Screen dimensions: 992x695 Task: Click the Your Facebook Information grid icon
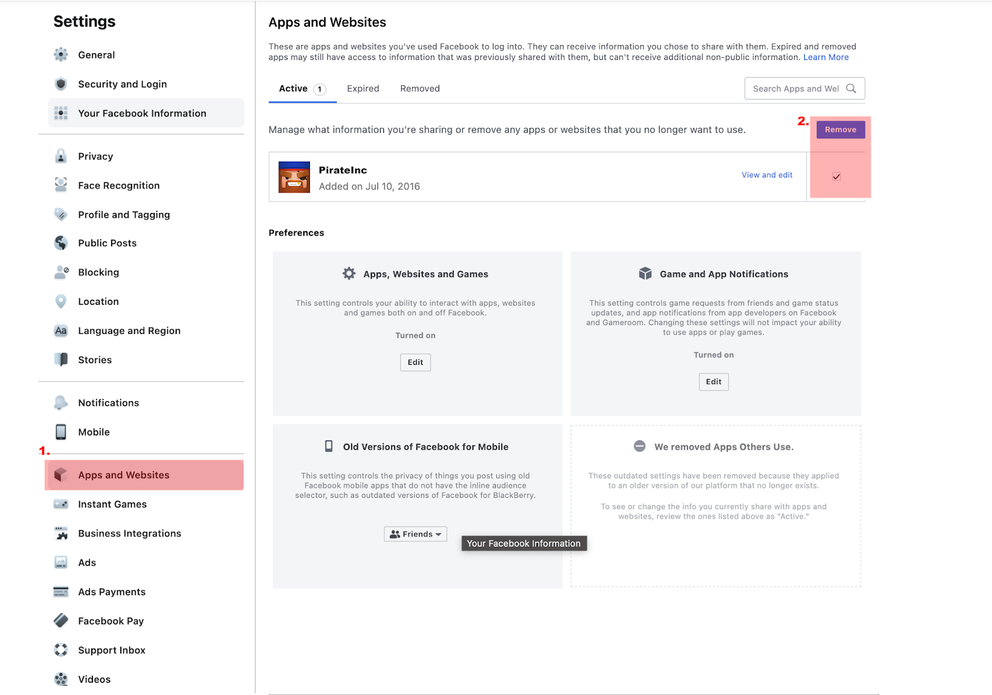(61, 113)
